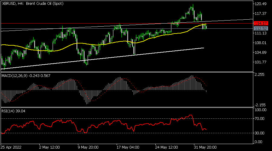The image size is (272, 151).
Task: Click the gray 112.52 current price label
Action: 261,28
